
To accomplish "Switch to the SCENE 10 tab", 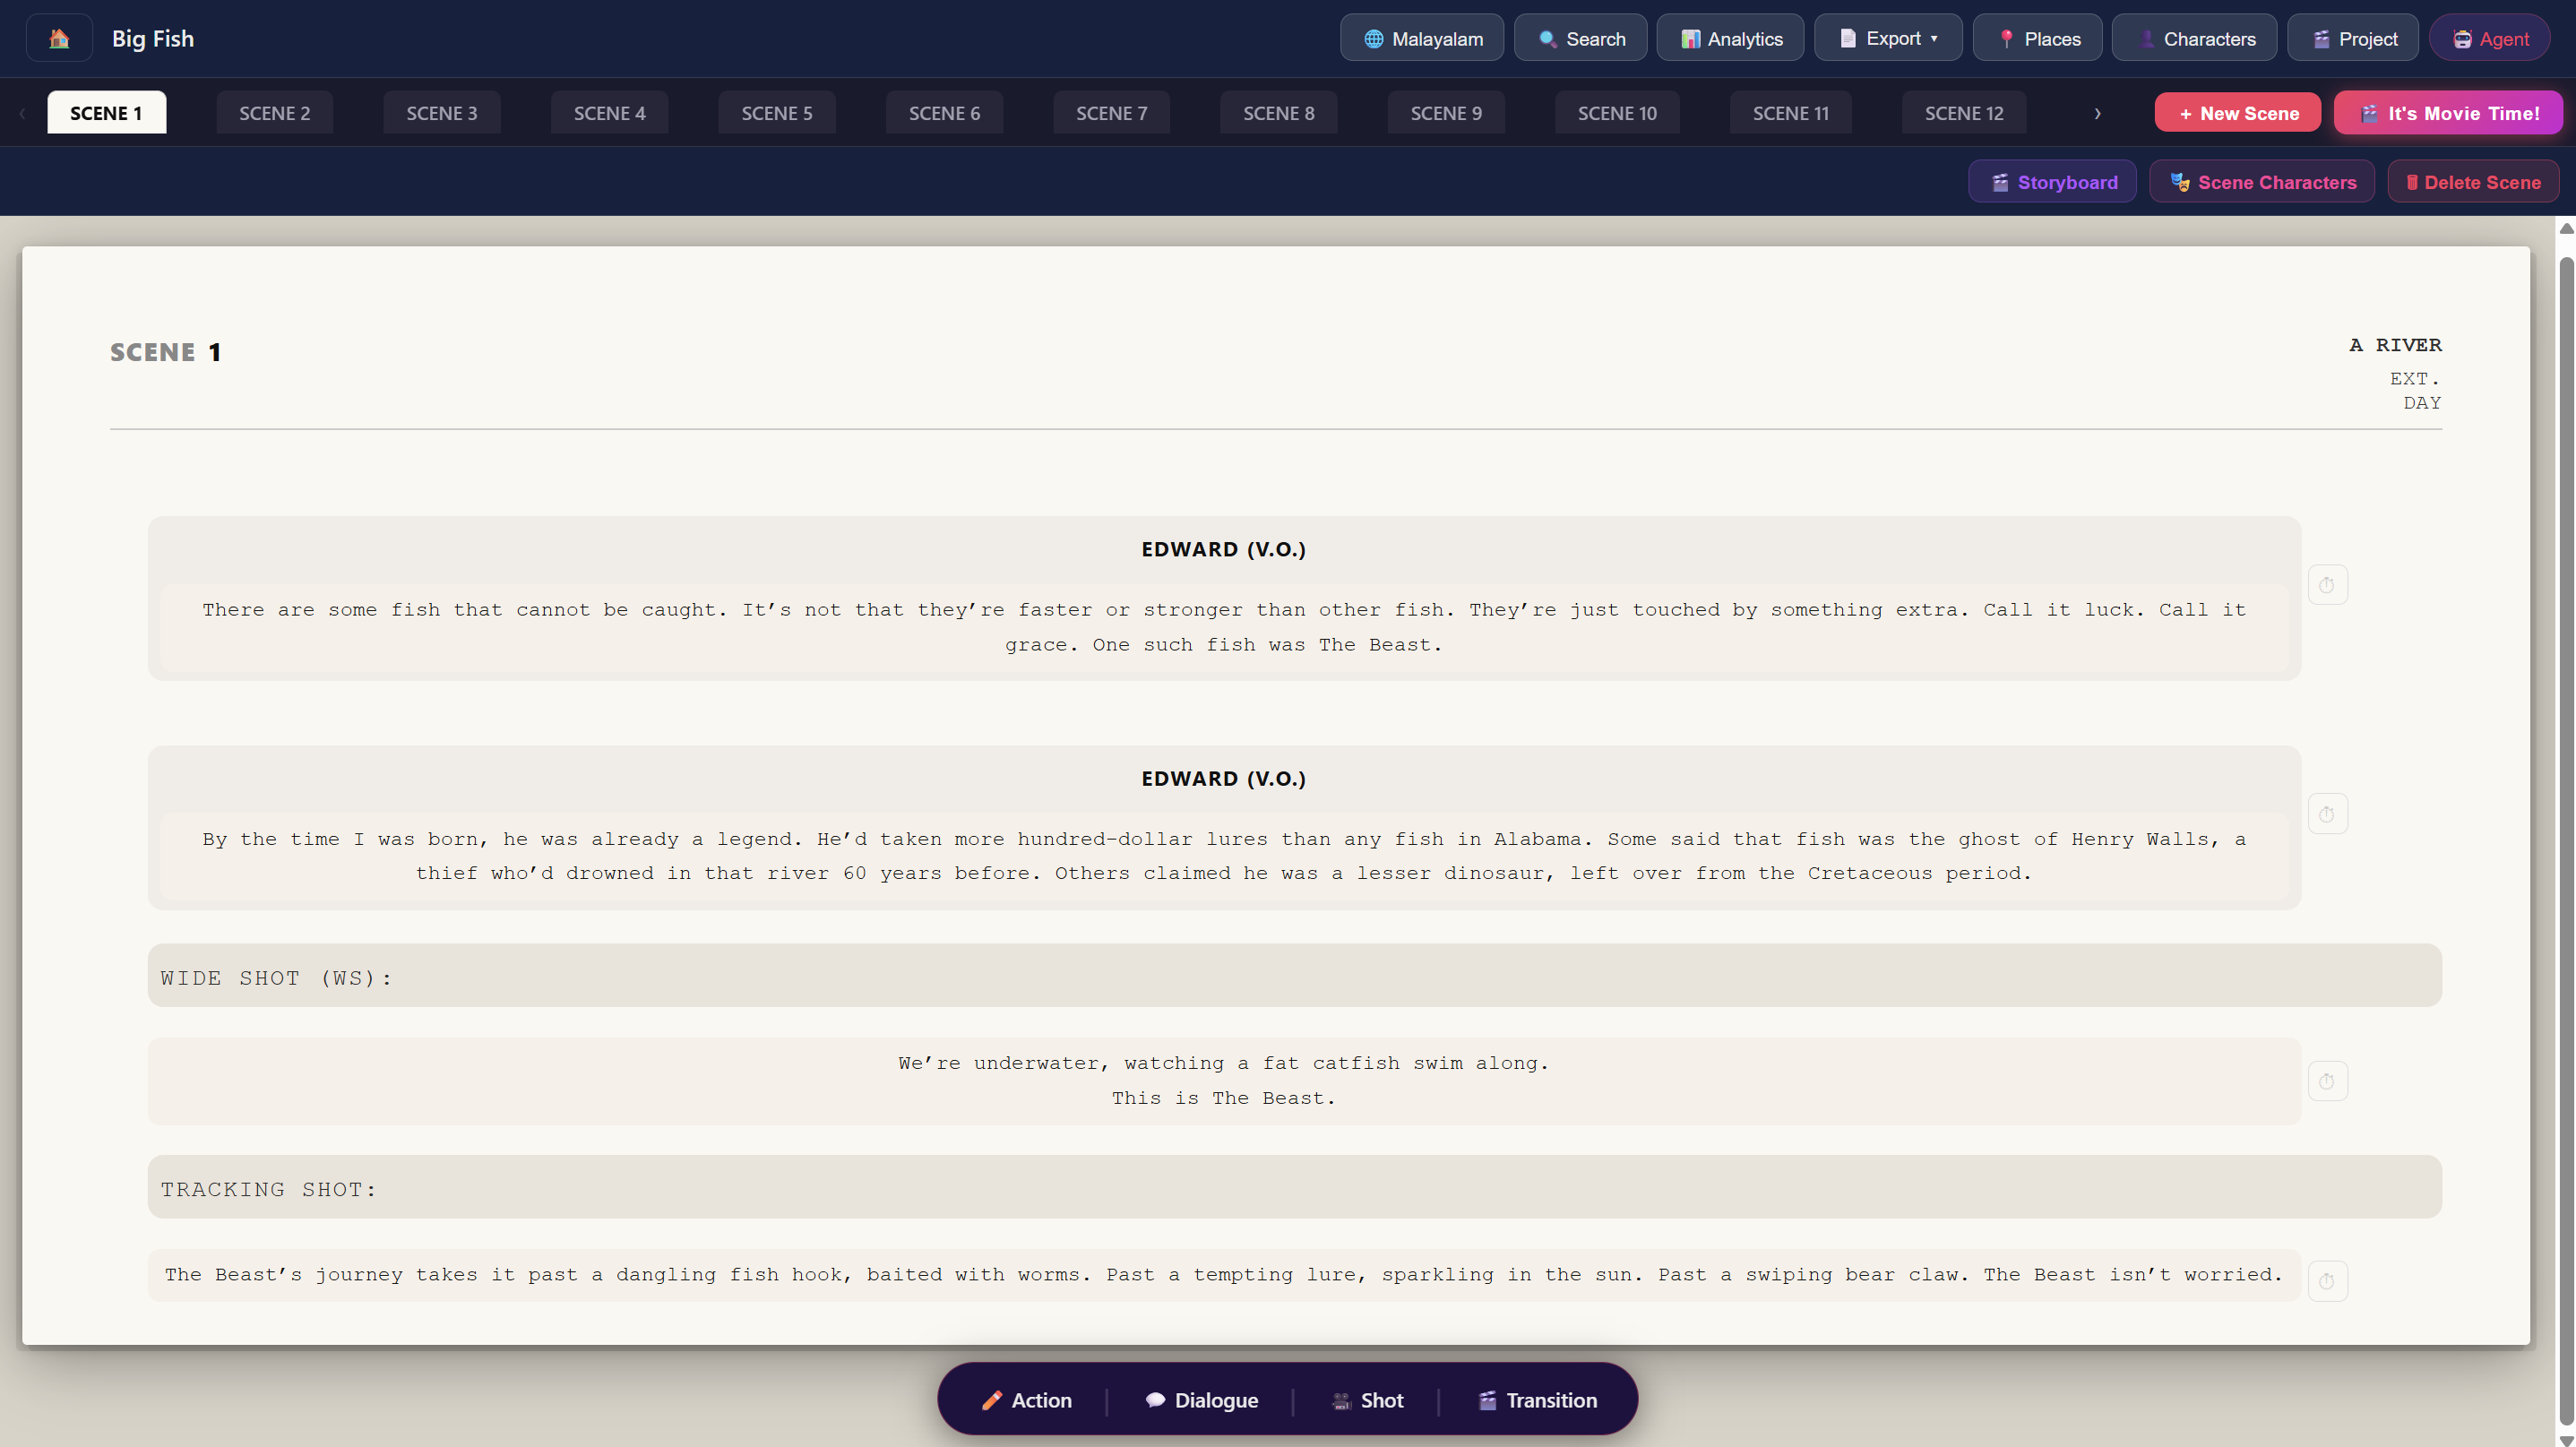I will 1617,113.
